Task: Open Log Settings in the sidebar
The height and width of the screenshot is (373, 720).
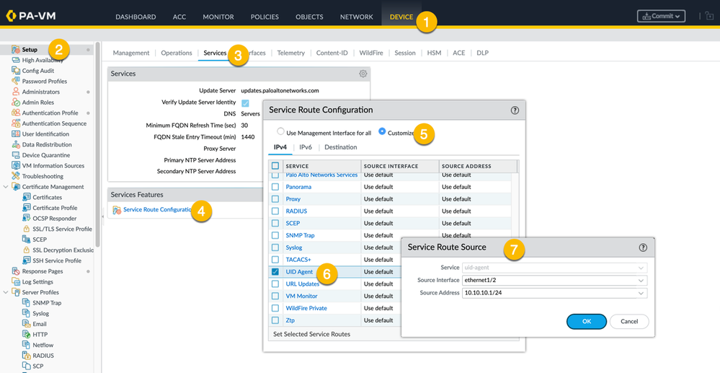Action: click(37, 282)
